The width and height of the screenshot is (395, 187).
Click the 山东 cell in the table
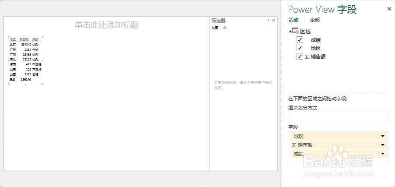coord(13,69)
